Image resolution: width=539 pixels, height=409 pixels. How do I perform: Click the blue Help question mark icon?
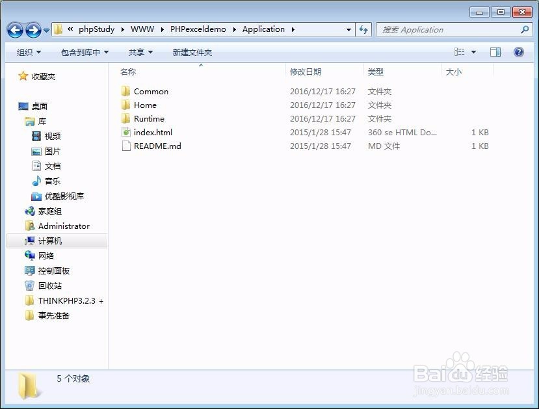point(517,52)
